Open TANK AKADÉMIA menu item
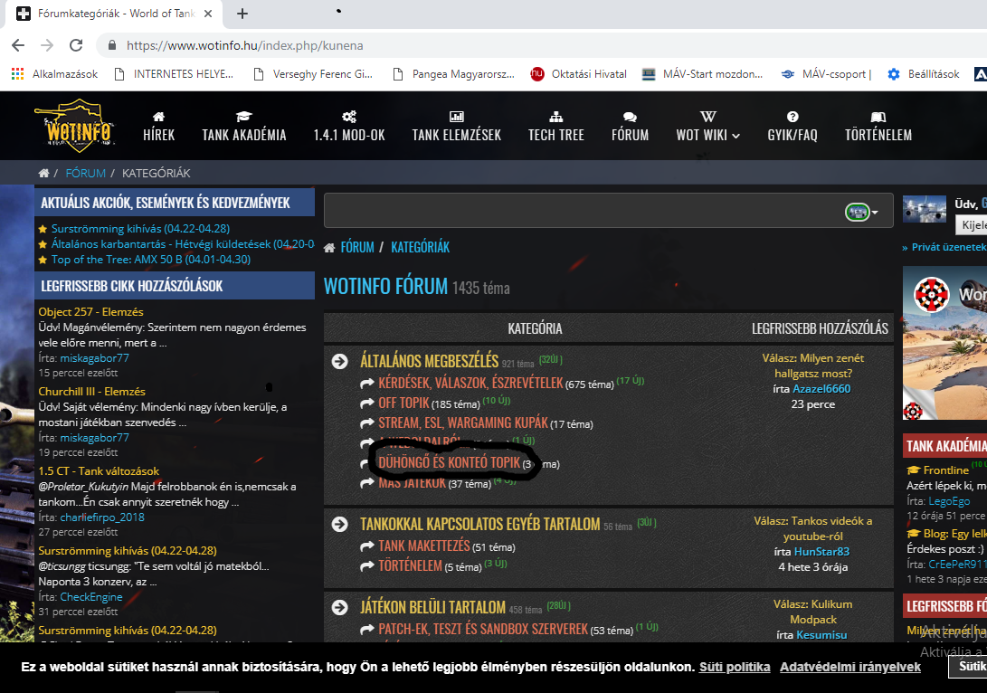This screenshot has width=987, height=693. [x=244, y=126]
